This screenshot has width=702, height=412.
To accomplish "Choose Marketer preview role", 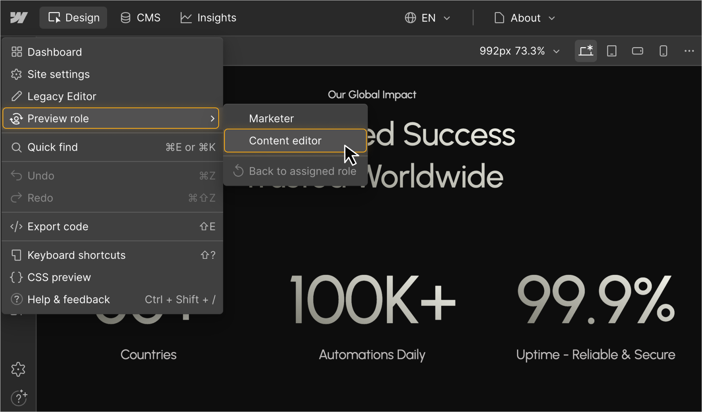I will point(271,118).
